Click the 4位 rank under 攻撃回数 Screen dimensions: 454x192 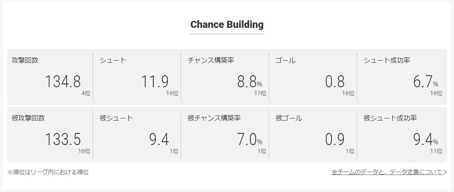click(x=86, y=93)
